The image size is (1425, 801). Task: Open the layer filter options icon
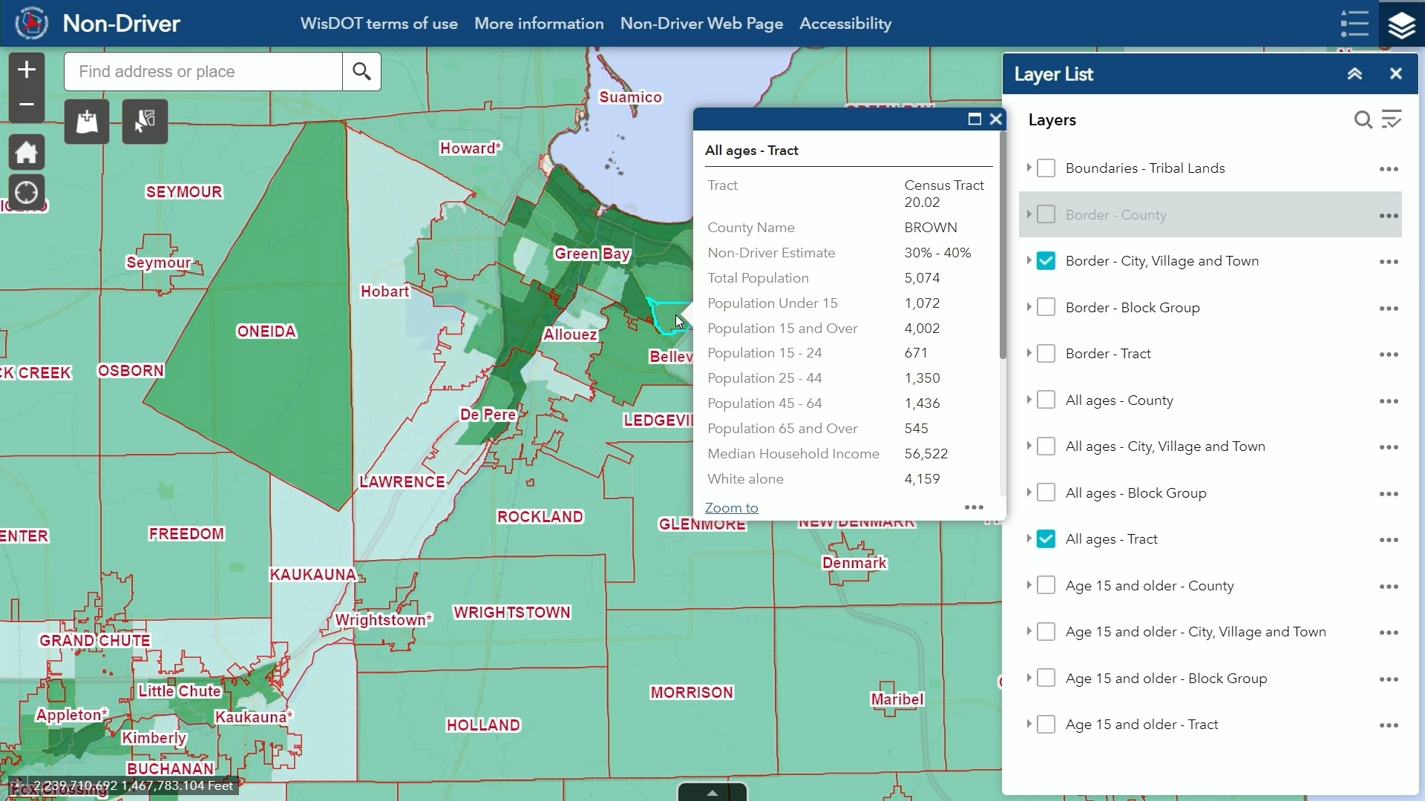[1392, 119]
